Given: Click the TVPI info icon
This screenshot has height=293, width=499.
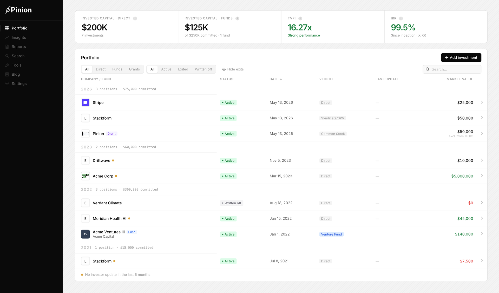Looking at the screenshot, I should coord(300,18).
